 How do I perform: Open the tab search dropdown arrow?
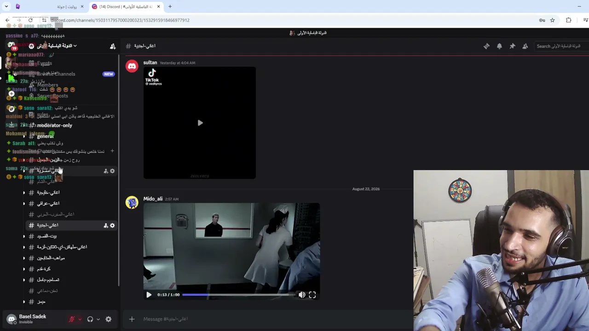[6, 6]
